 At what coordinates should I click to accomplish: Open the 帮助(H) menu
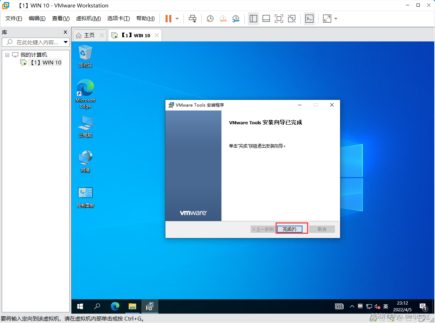click(146, 18)
